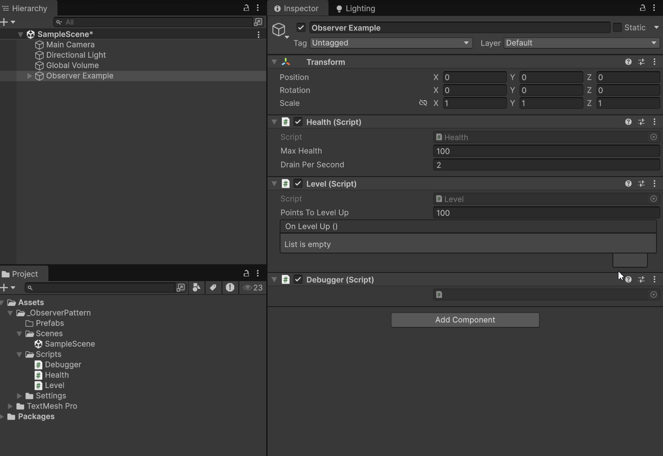Viewport: 663px width, 456px height.
Task: Expand the Settings folder
Action: [19, 396]
